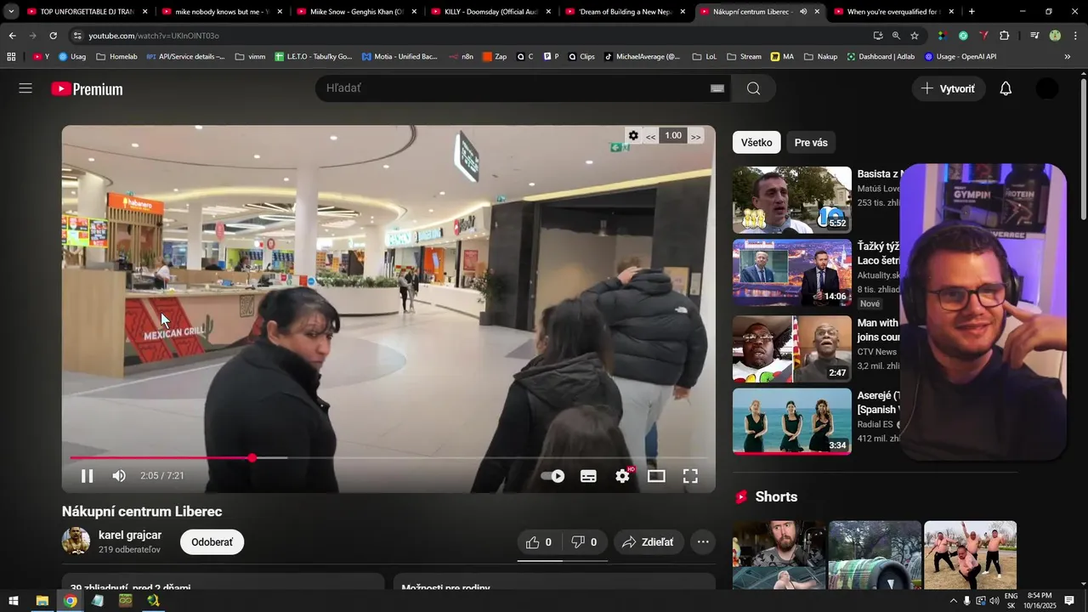
Task: Open the Vytvoriť create menu
Action: pos(949,88)
